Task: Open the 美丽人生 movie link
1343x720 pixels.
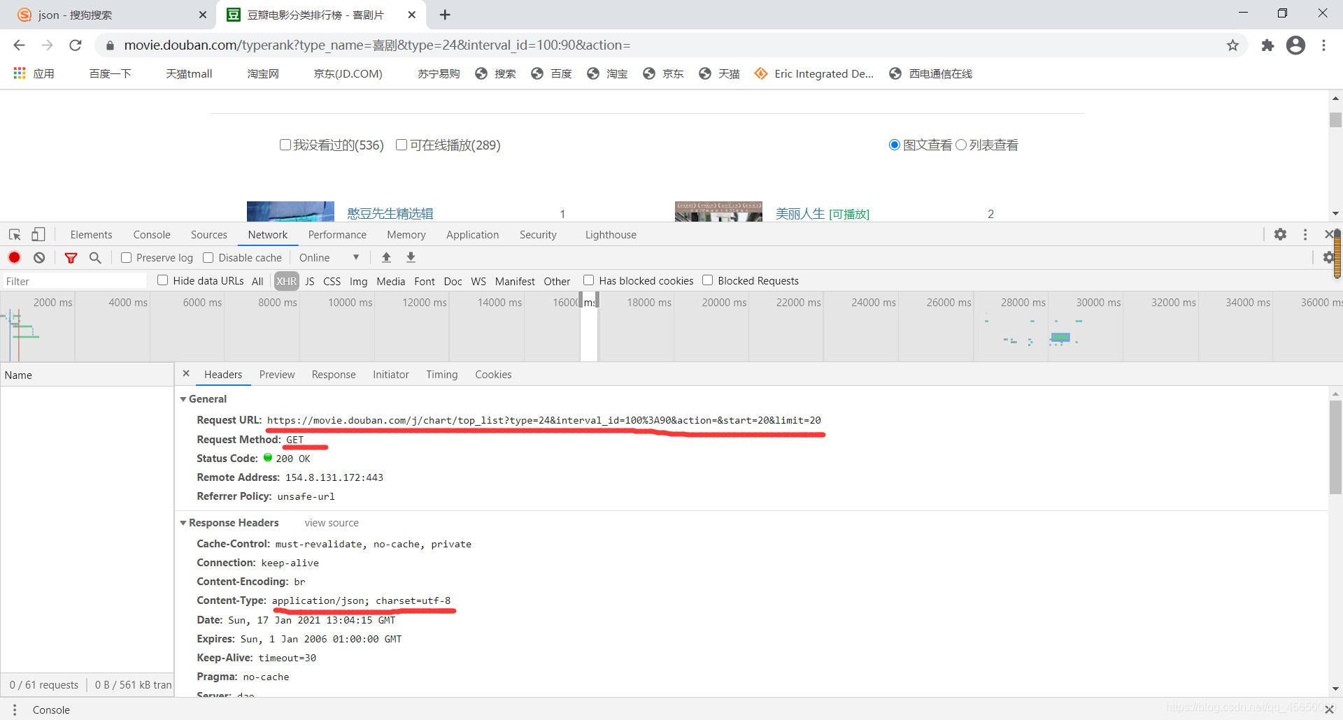Action: click(x=800, y=213)
